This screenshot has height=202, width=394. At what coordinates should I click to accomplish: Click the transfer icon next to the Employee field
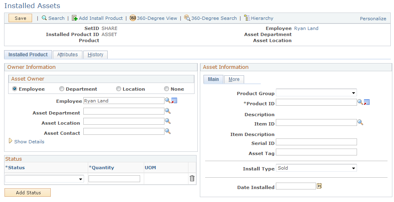tap(174, 101)
